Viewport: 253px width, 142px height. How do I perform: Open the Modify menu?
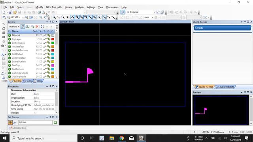(39, 7)
